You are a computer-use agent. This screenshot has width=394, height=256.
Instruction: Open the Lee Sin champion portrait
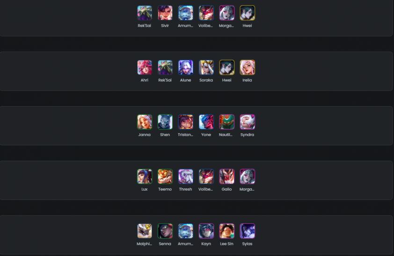coord(226,231)
